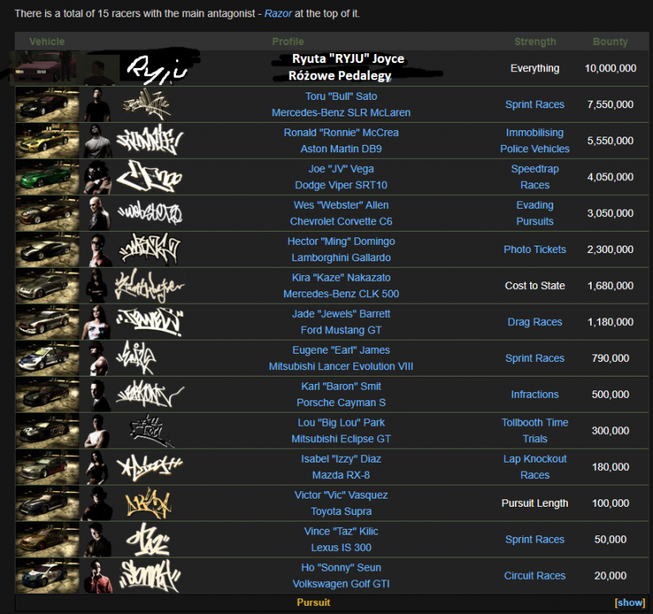Follow the Aston Martin DB9 link
Image resolution: width=653 pixels, height=614 pixels.
tap(341, 149)
